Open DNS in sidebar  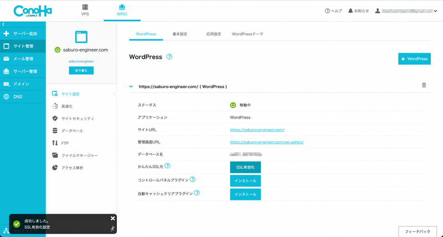pyautogui.click(x=23, y=96)
